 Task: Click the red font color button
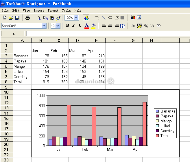tap(87, 26)
